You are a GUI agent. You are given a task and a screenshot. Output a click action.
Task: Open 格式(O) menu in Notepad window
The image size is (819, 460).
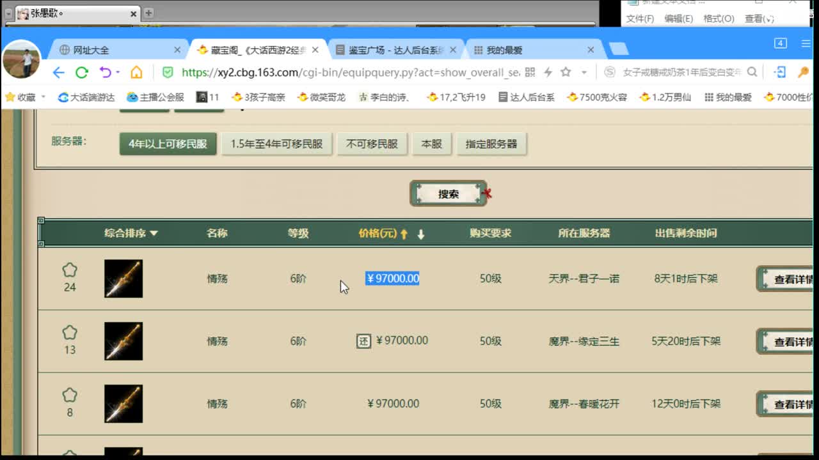click(x=719, y=19)
